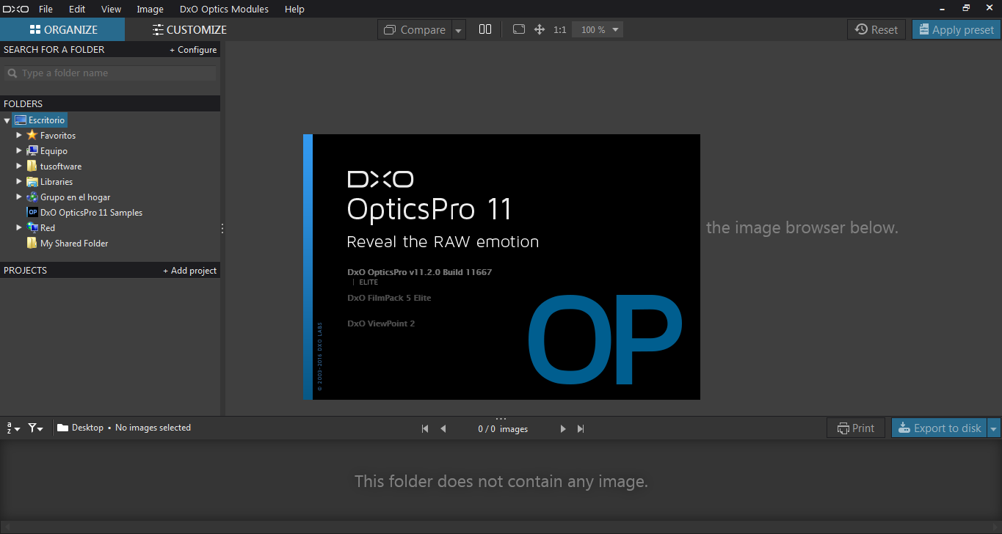Click the Equipo computer icon
Image resolution: width=1002 pixels, height=534 pixels.
coord(32,150)
